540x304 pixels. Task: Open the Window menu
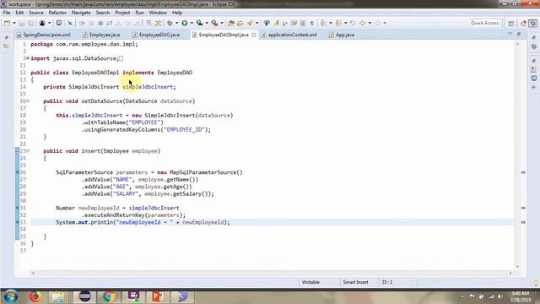(x=158, y=13)
